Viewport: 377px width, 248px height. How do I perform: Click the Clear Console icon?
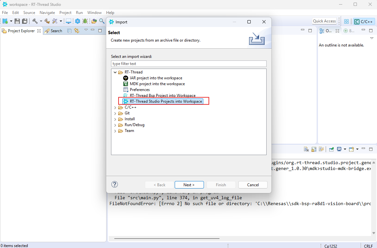point(306,149)
